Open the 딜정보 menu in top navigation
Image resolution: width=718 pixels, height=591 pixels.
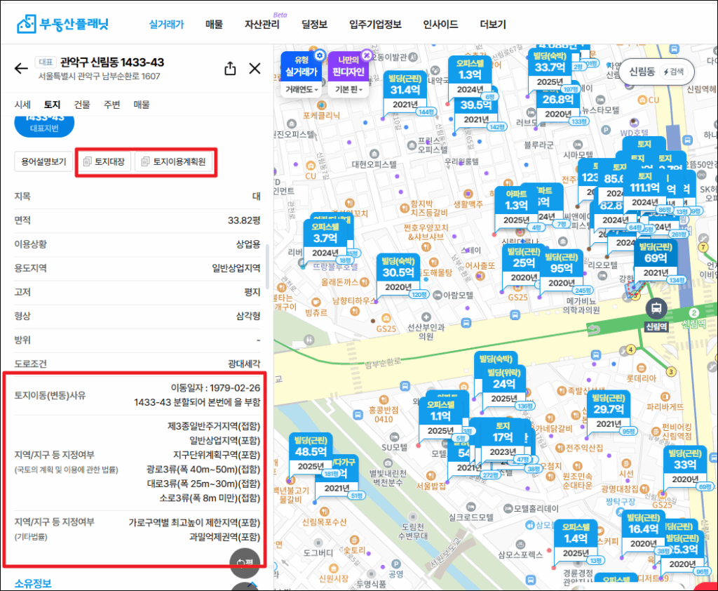[x=314, y=25]
